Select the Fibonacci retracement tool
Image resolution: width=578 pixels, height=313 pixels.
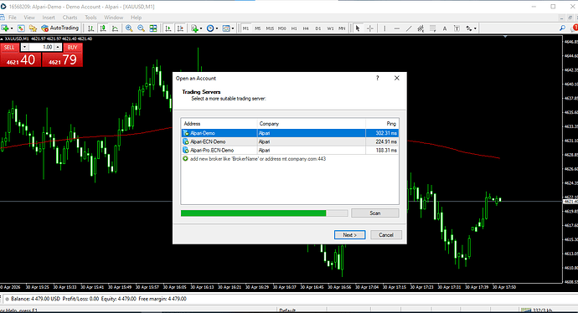433,28
